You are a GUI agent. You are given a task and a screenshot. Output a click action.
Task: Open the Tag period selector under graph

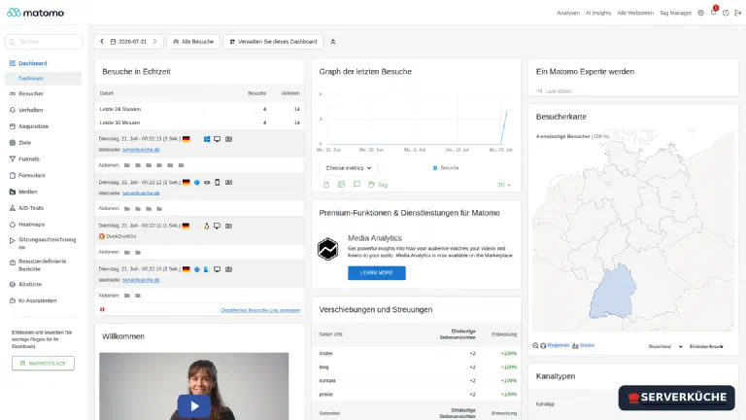[378, 185]
